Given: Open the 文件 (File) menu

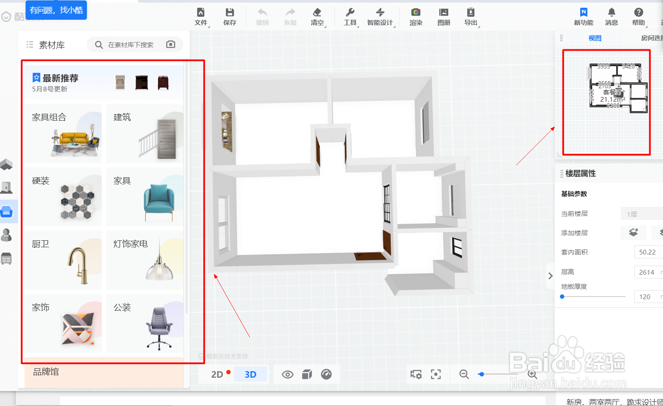Looking at the screenshot, I should click(x=201, y=17).
